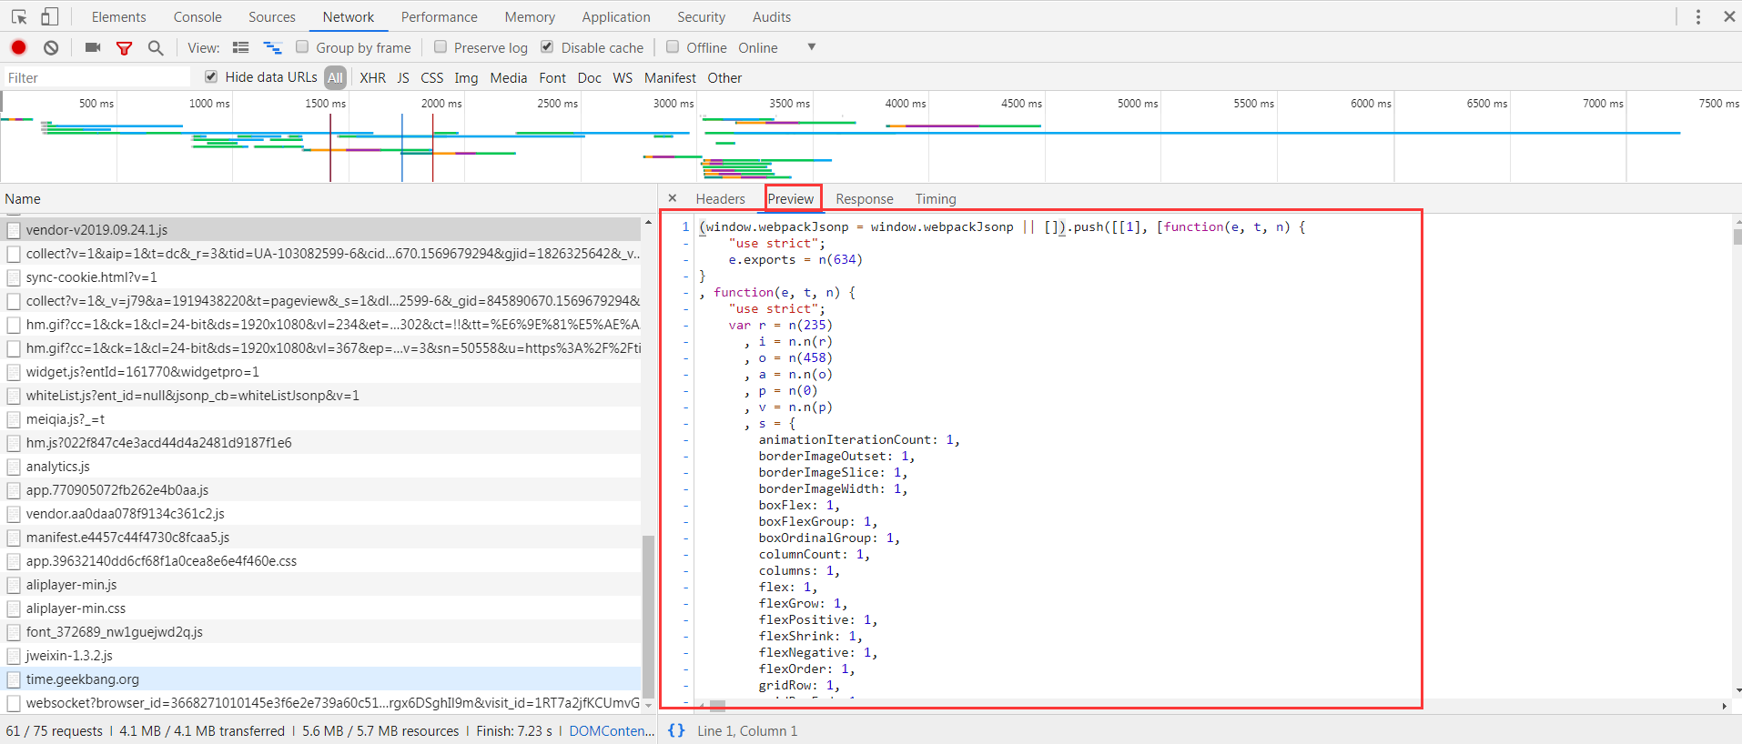Enable the Preserve log checkbox
The height and width of the screenshot is (744, 1742).
coord(441,46)
